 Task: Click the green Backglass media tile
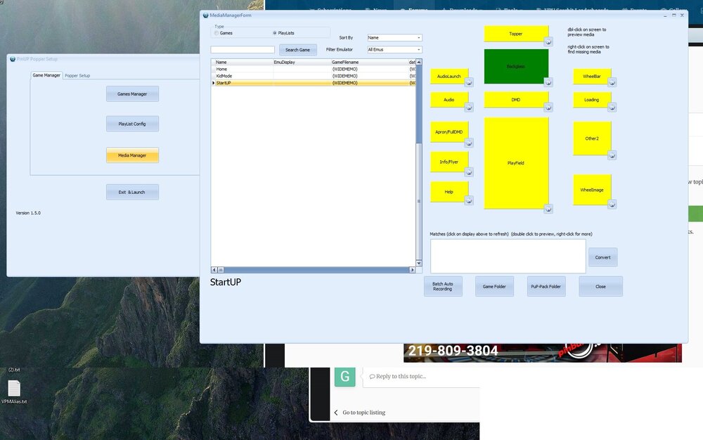[516, 66]
